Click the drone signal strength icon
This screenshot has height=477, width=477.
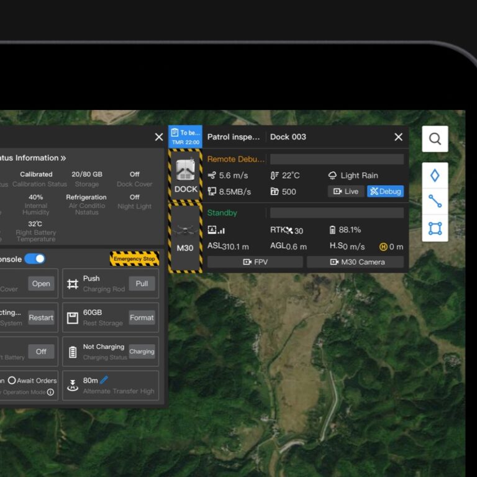(216, 230)
